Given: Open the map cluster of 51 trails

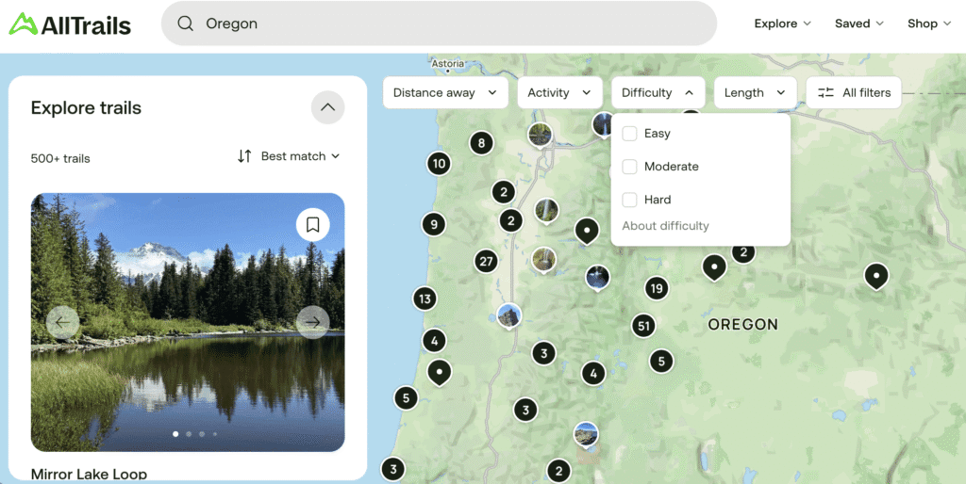Looking at the screenshot, I should point(643,326).
